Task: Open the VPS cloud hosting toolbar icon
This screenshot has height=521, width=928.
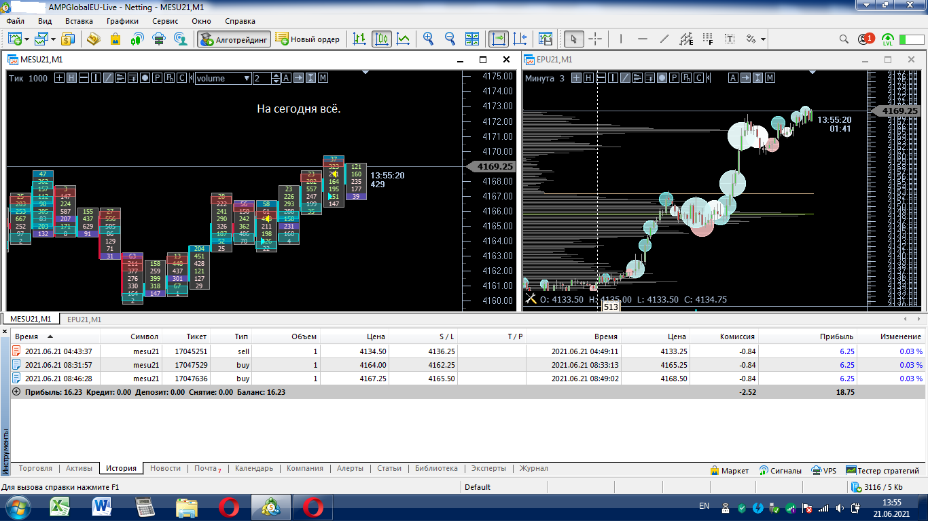Action: coord(158,39)
